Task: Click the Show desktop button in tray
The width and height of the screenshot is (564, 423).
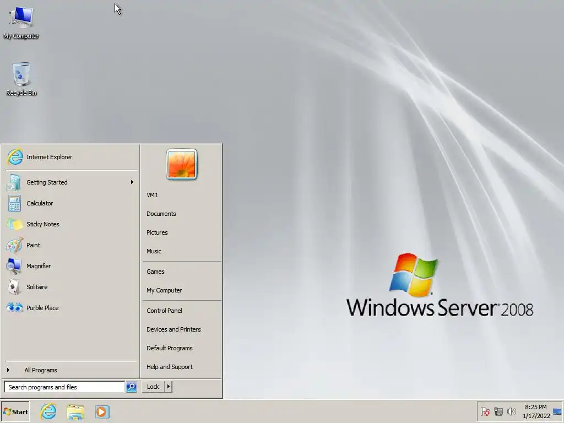Action: (557, 411)
